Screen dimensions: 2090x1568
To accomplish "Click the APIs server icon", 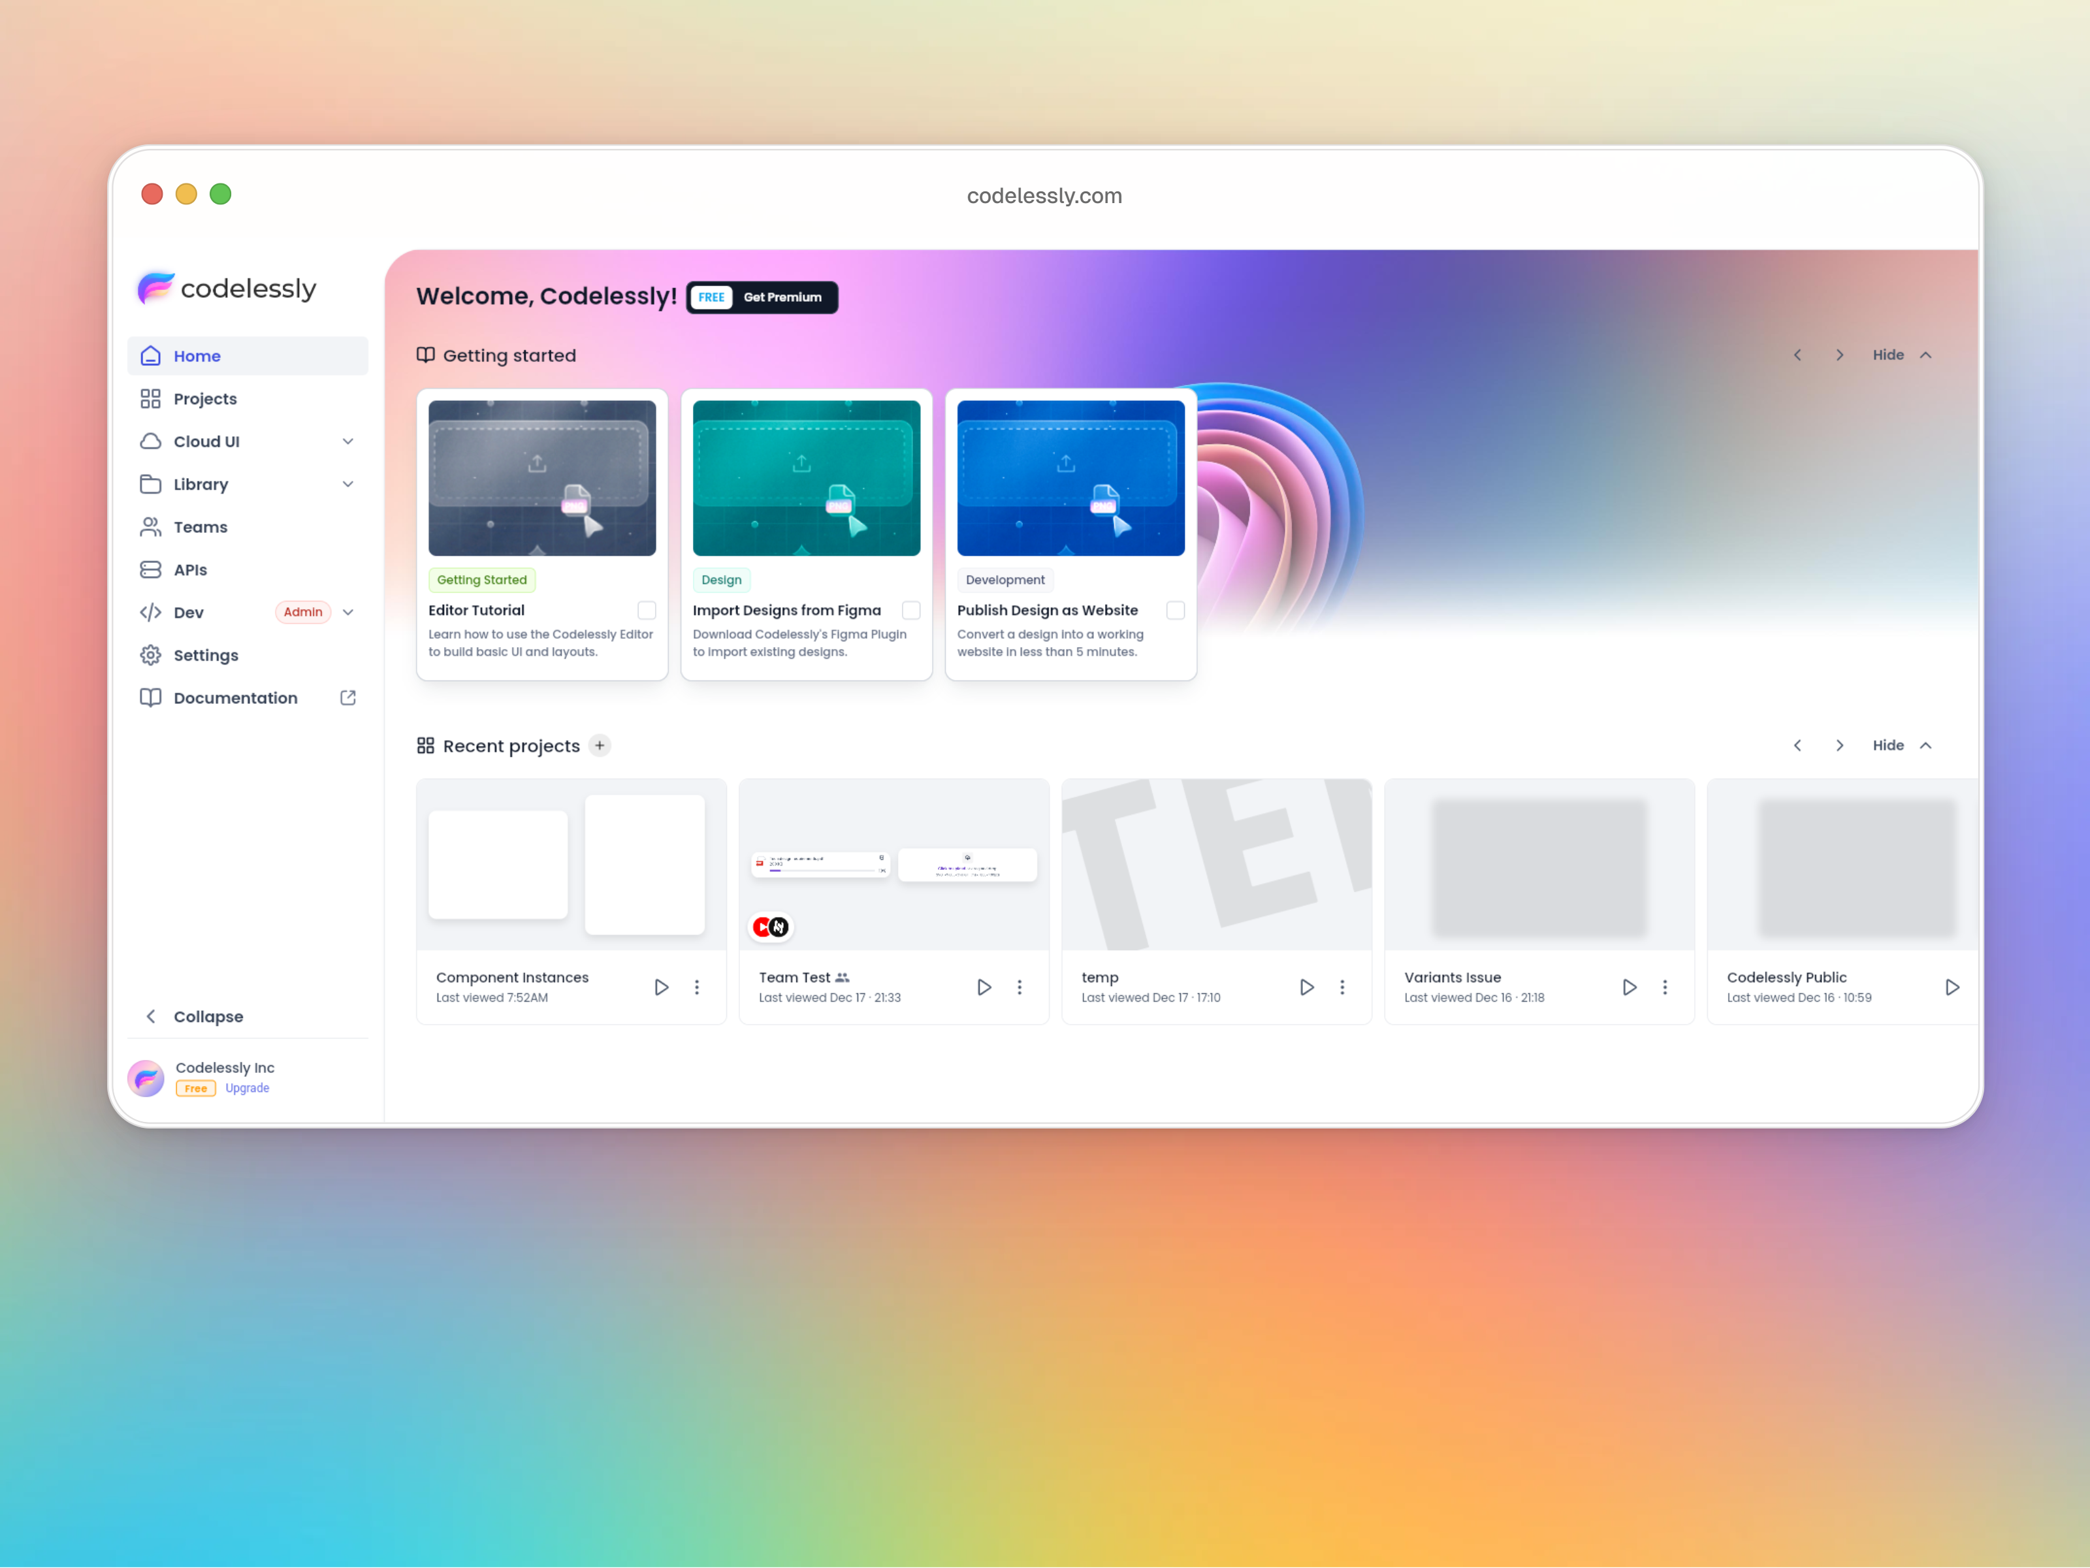I will (x=150, y=569).
